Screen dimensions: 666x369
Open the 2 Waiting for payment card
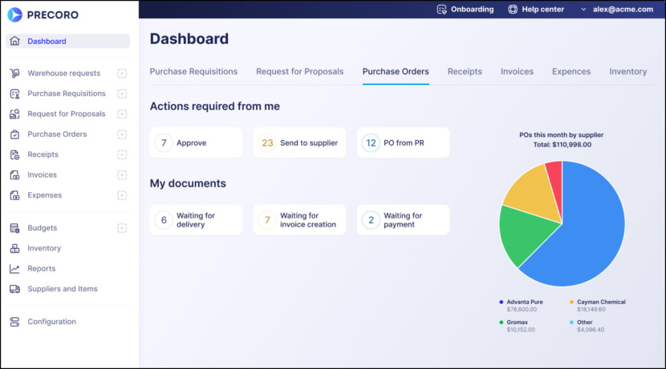403,220
